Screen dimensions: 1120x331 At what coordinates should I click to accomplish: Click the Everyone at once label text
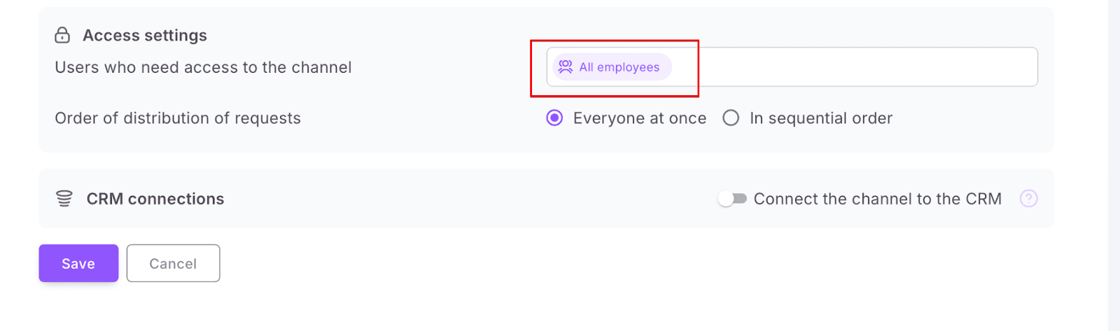pos(639,118)
